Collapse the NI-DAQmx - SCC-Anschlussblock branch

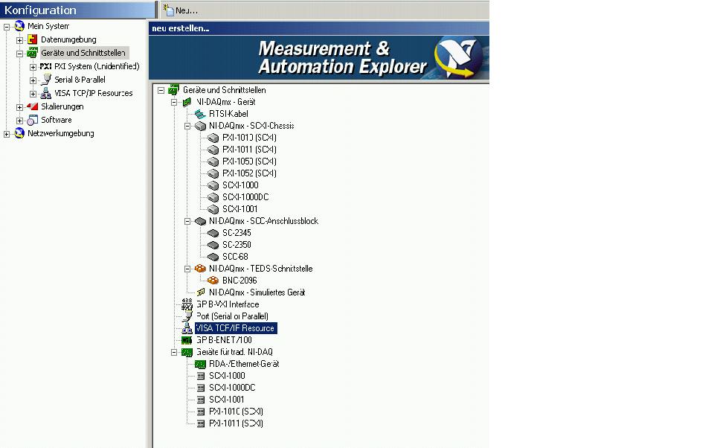187,222
